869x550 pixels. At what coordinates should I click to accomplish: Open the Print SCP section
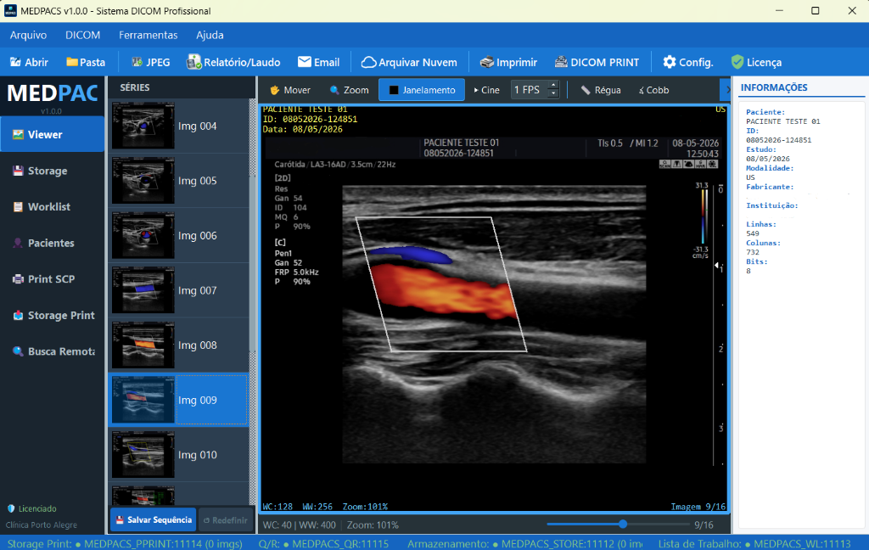point(52,279)
